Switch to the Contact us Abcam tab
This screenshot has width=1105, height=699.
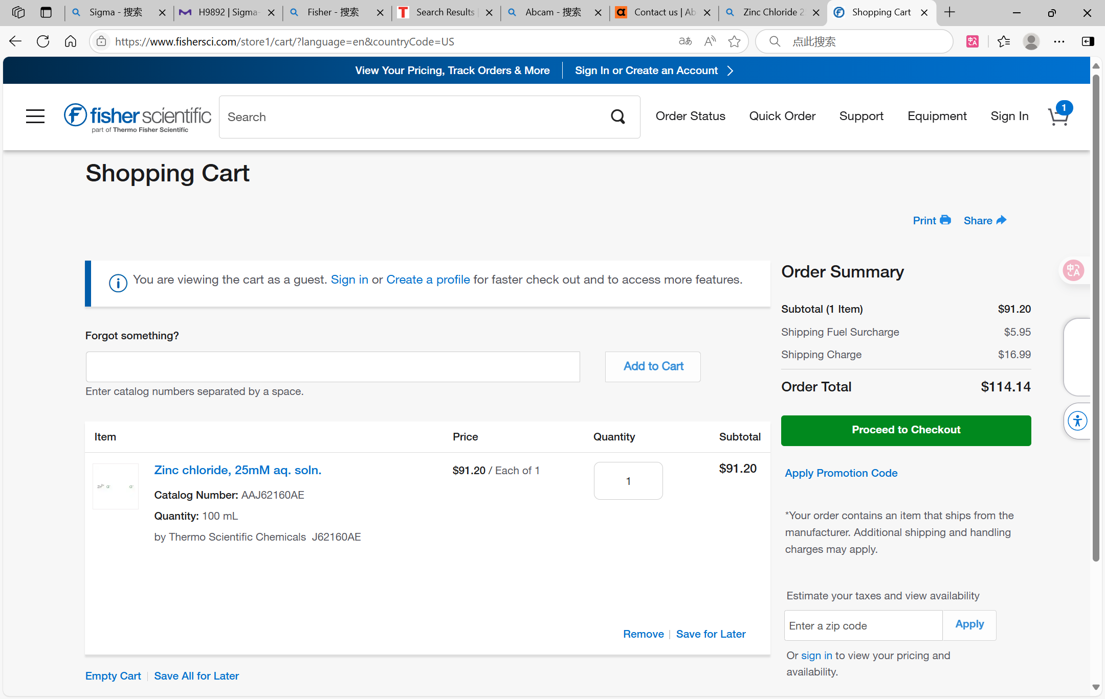click(x=663, y=12)
